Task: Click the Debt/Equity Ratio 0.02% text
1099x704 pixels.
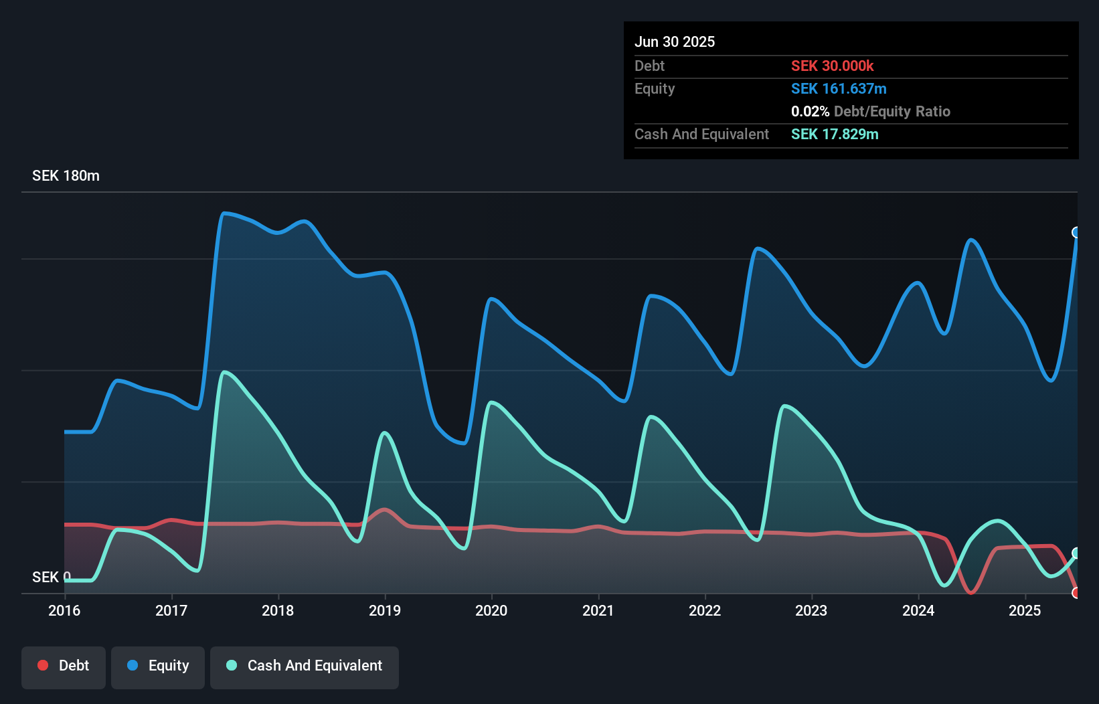Action: pyautogui.click(x=870, y=111)
